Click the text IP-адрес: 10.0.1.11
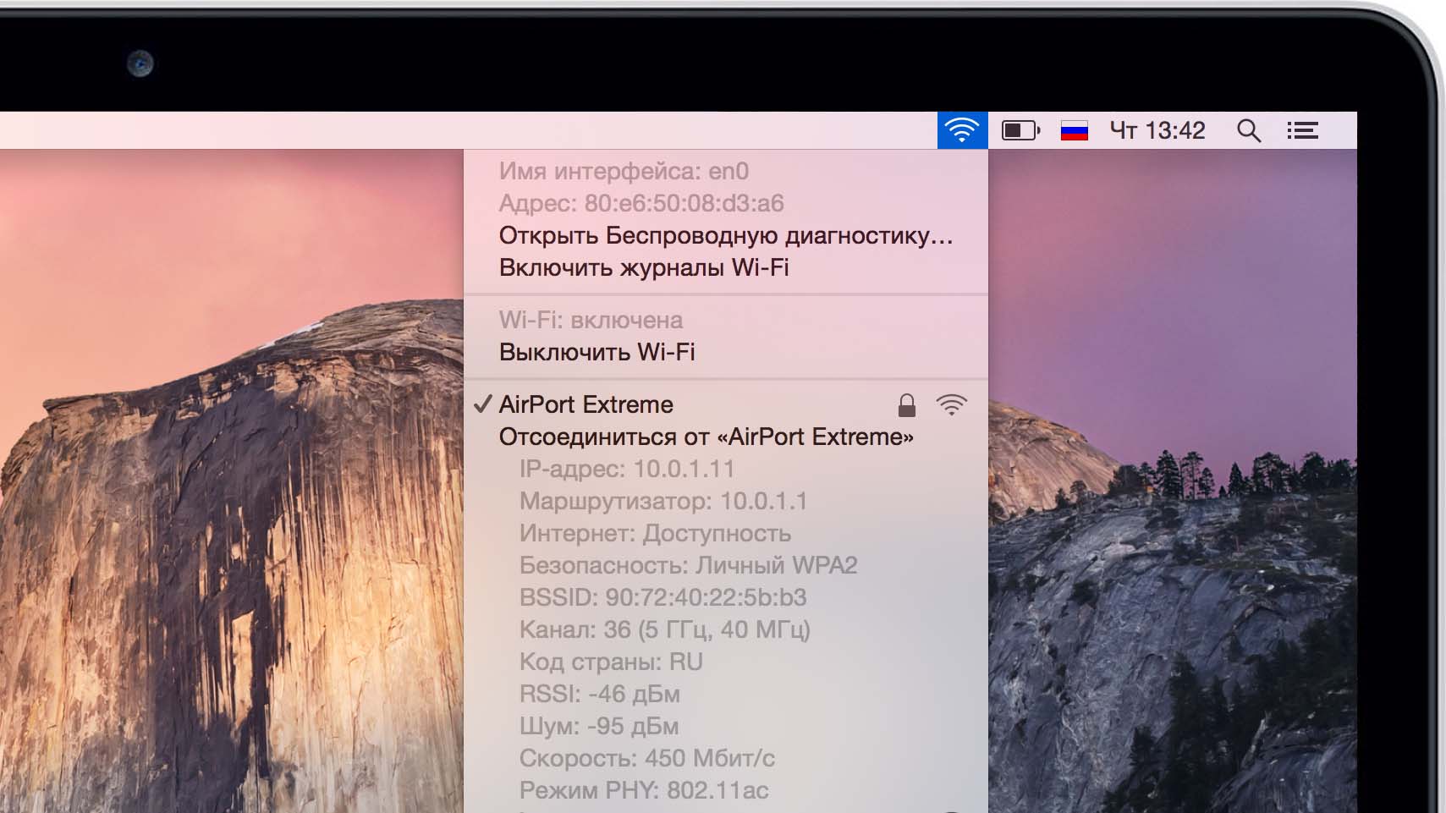 pyautogui.click(x=627, y=469)
